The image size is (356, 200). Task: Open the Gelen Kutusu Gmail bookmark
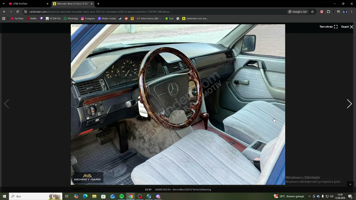coord(149,19)
